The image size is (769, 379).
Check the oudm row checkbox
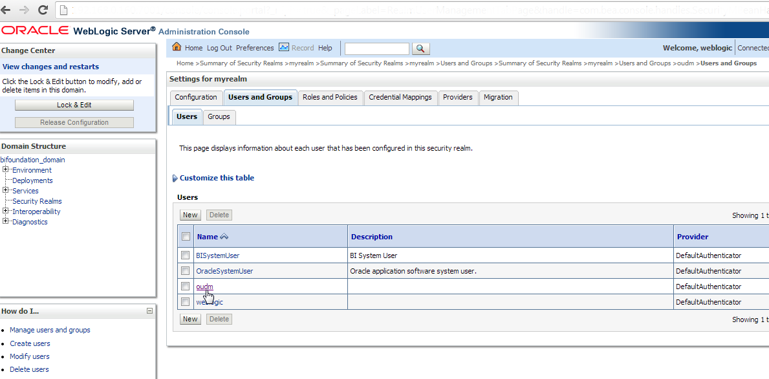185,287
